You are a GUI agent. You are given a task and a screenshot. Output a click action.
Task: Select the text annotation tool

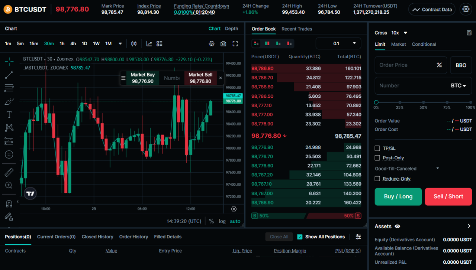pos(9,114)
